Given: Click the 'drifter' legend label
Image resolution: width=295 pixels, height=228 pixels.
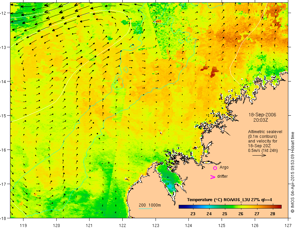Looking at the screenshot, I should [x=222, y=176].
